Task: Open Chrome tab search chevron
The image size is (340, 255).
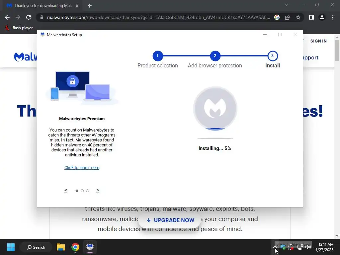Action: point(287,5)
